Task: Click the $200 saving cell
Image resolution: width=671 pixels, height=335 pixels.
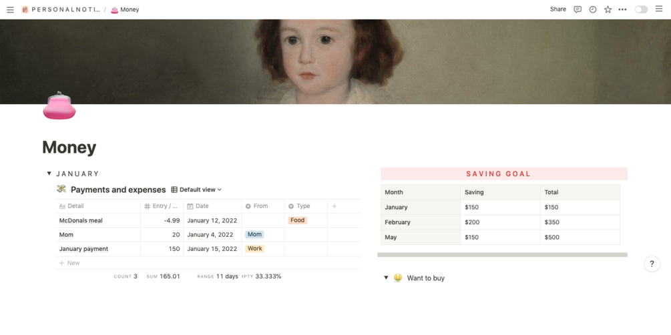Action: [x=500, y=222]
